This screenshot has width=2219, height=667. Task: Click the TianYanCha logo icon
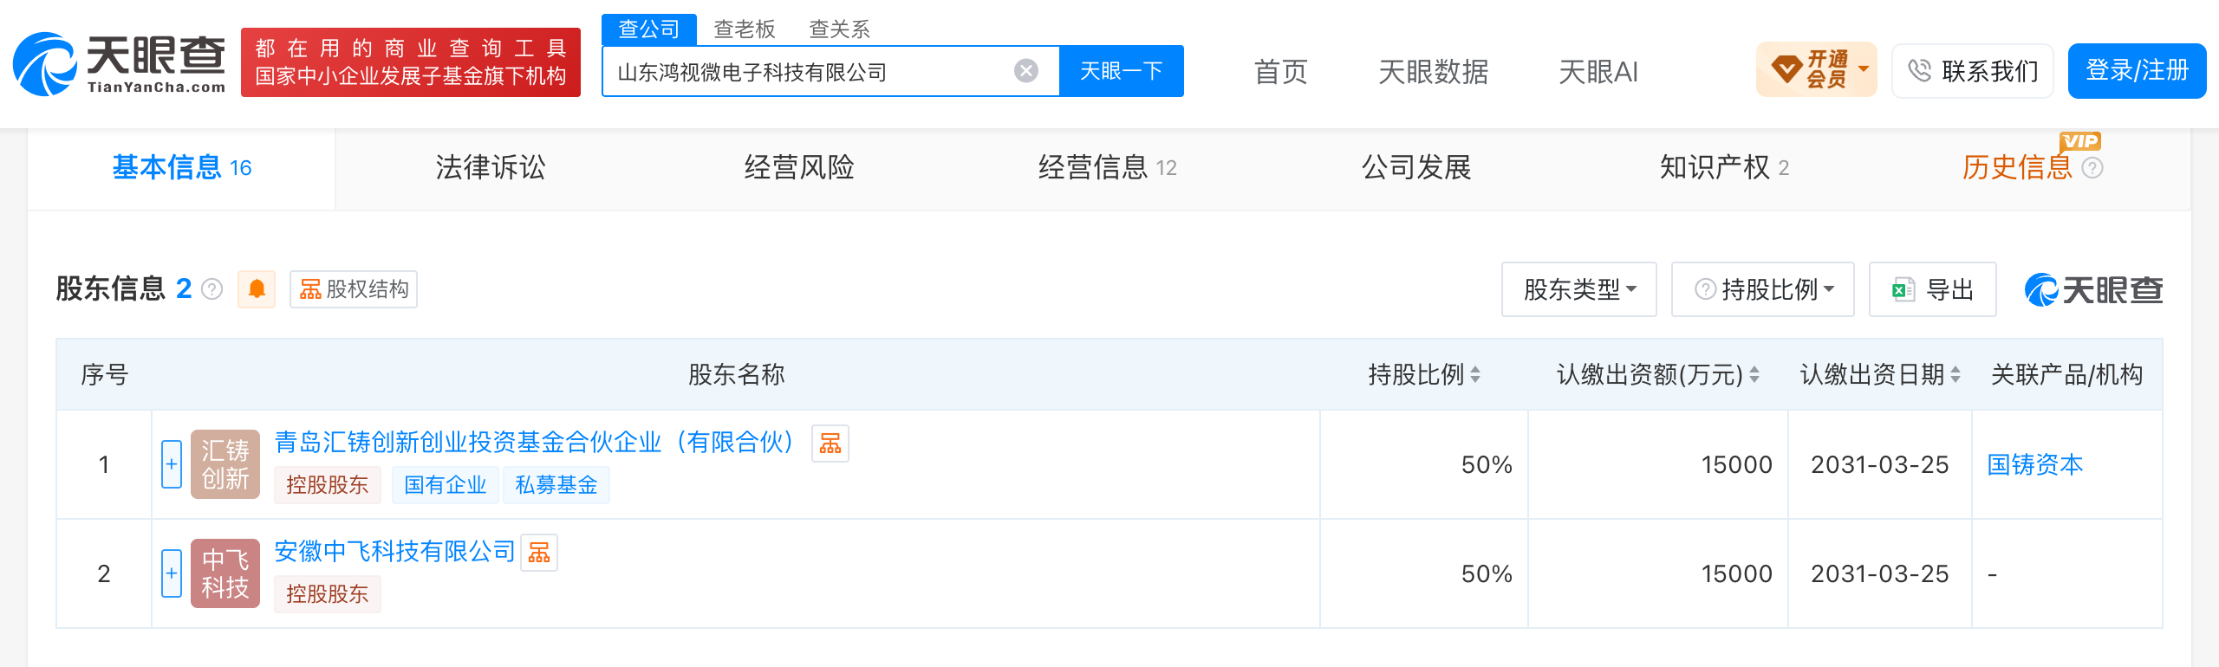tap(45, 64)
